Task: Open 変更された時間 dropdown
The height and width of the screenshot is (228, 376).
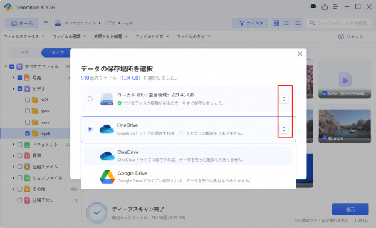Action: point(111,36)
